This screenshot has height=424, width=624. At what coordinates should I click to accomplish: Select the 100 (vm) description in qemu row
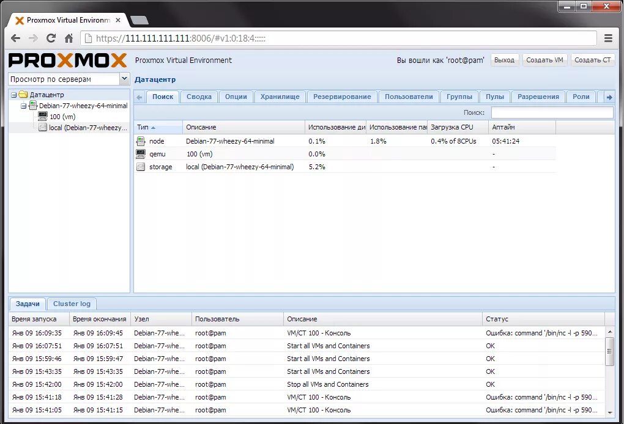pos(199,154)
